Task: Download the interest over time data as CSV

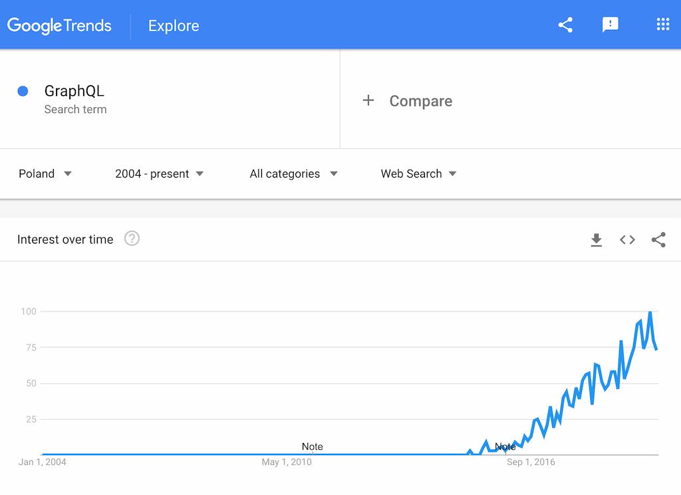Action: 597,240
